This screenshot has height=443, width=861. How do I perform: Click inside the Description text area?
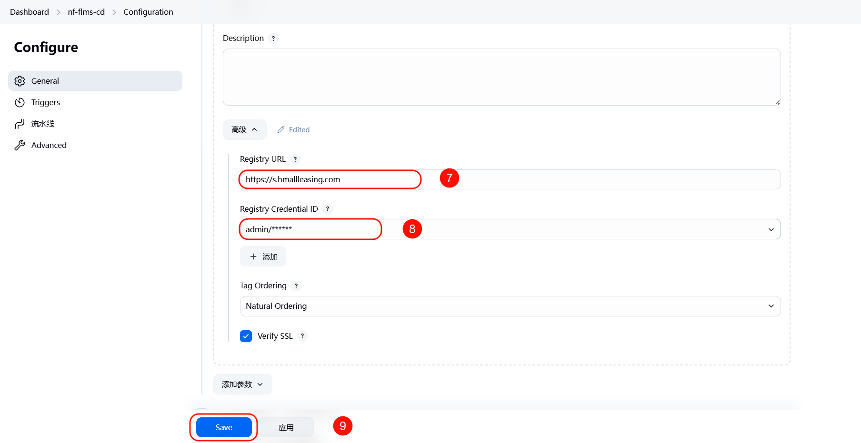coord(501,77)
